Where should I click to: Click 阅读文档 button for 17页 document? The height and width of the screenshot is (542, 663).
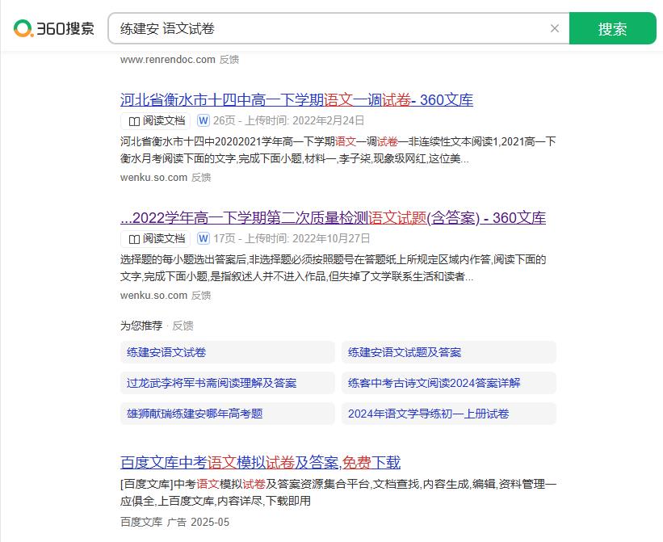(156, 239)
